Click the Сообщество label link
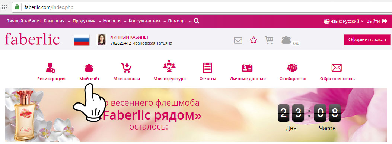392x144 pixels. coord(293,79)
